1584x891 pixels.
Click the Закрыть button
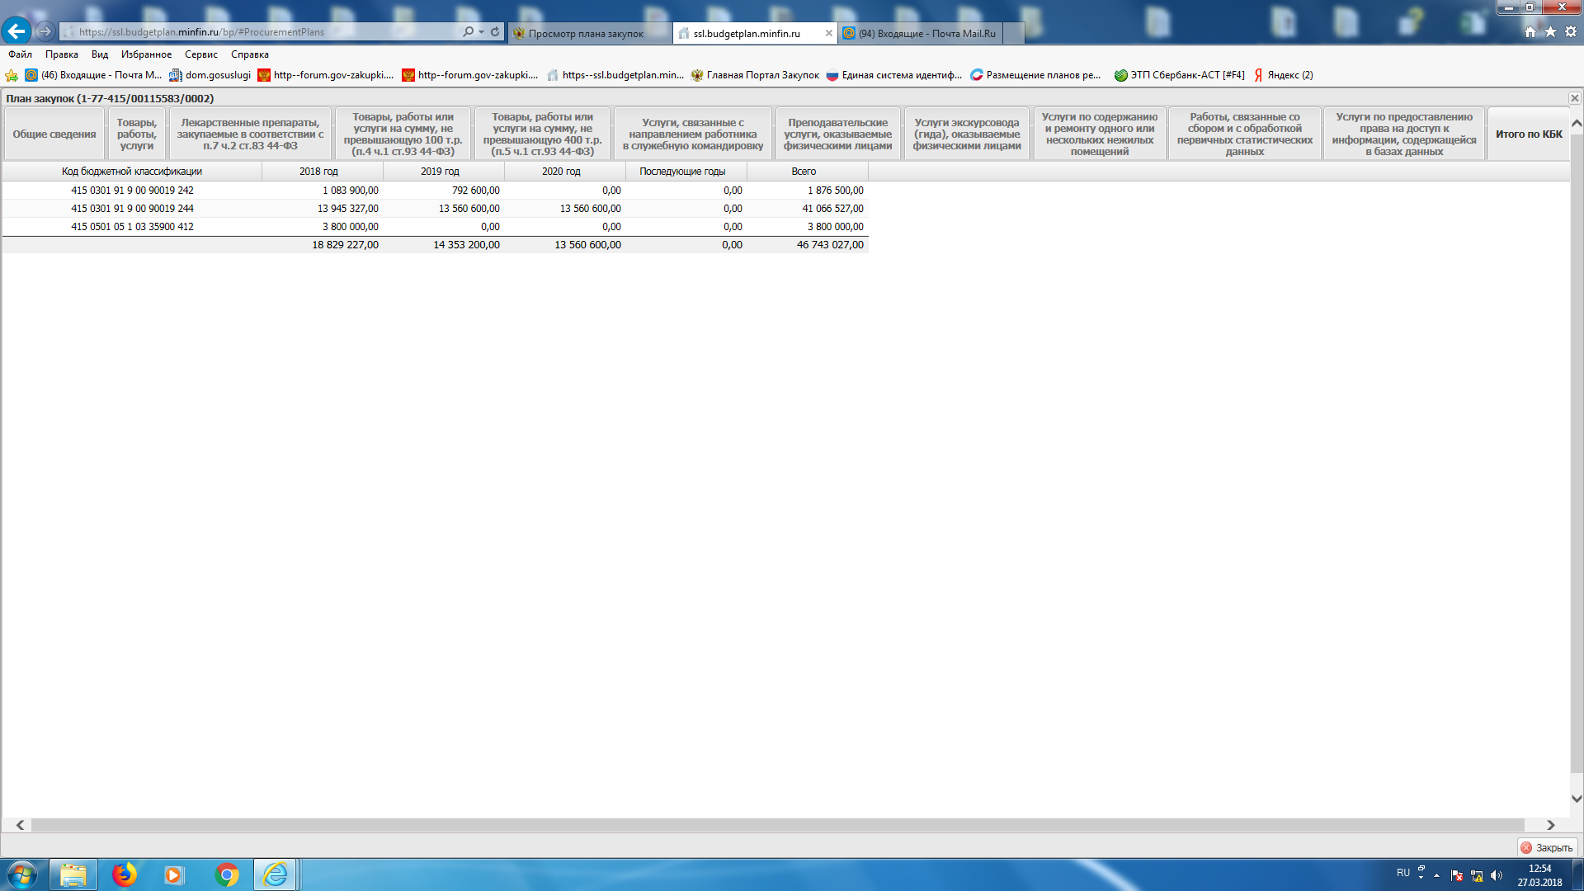pos(1547,847)
